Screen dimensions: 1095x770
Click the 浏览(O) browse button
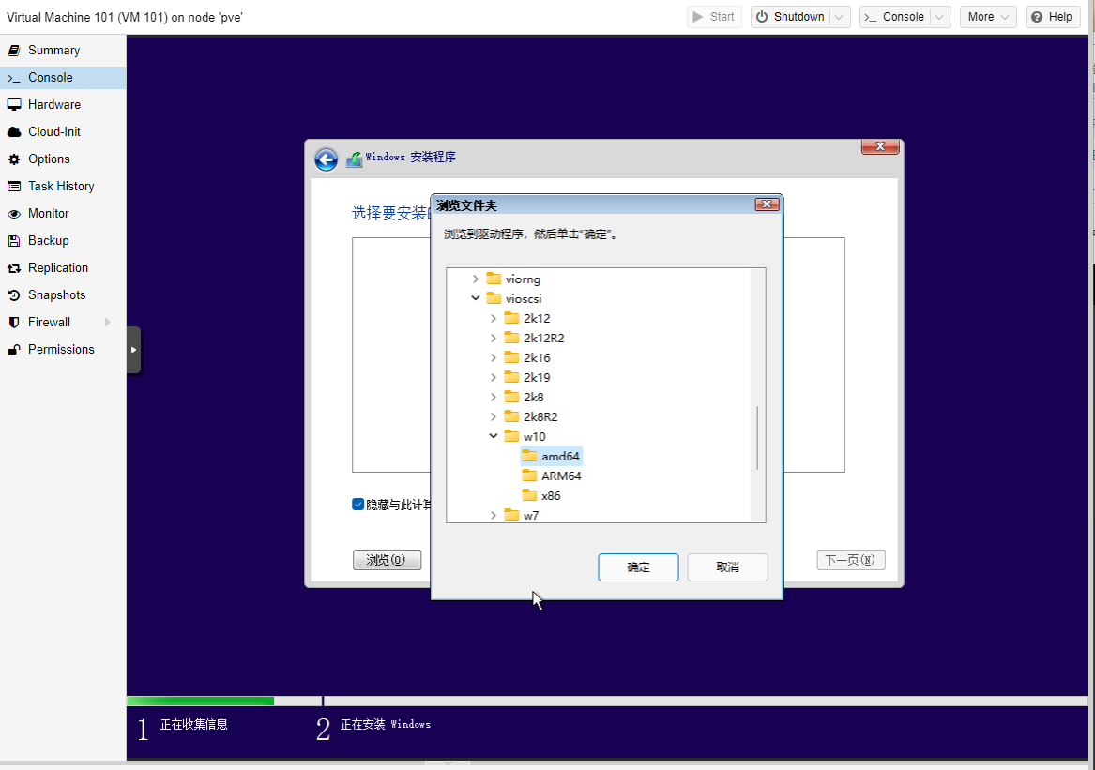(387, 560)
